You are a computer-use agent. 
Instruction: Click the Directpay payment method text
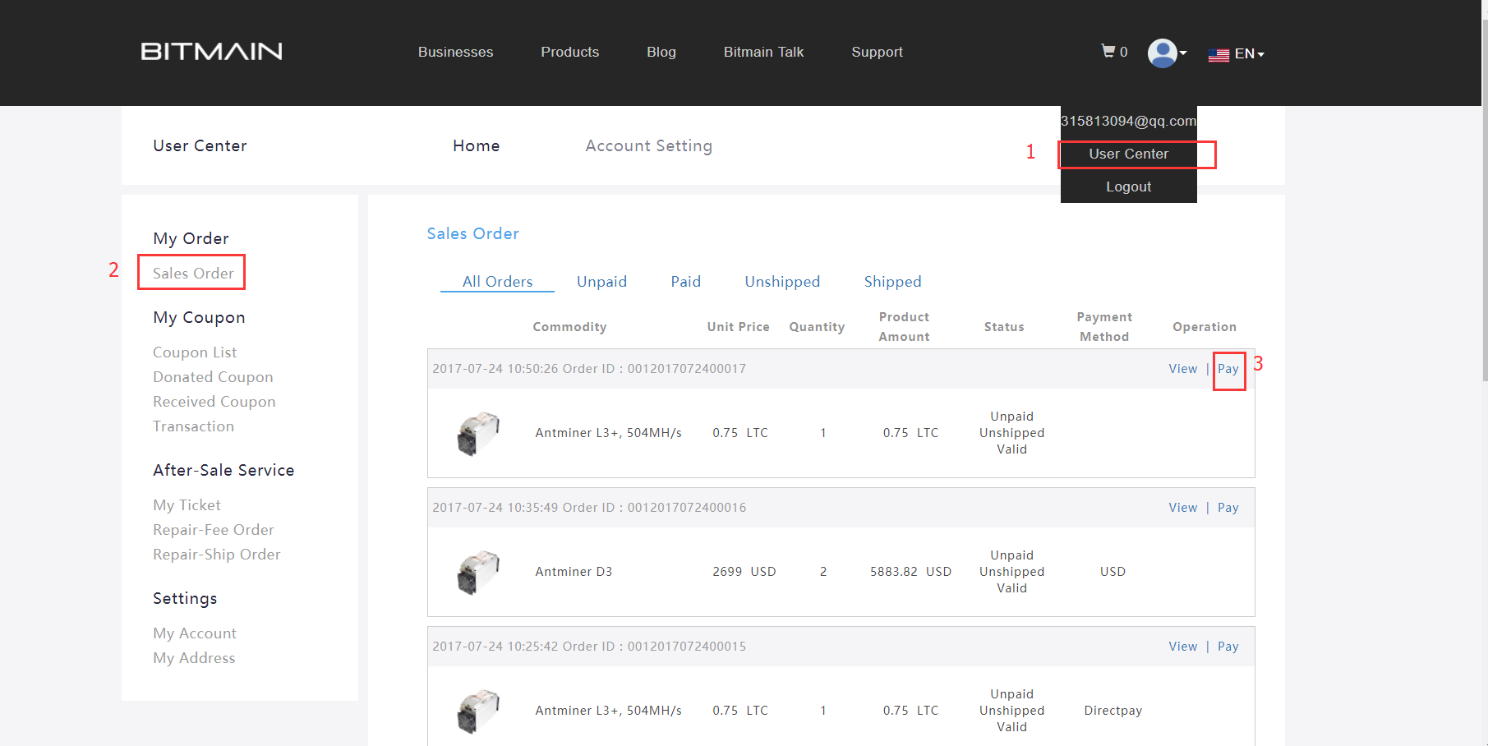[x=1113, y=710]
